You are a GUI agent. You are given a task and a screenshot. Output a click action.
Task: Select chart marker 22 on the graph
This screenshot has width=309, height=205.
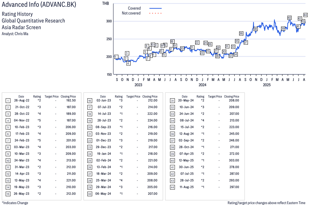197,43
